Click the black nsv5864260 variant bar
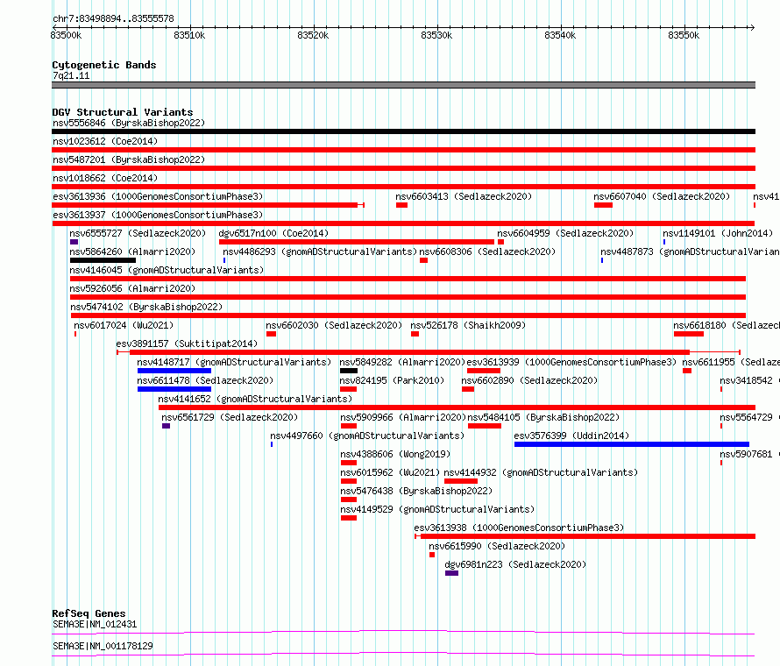This screenshot has height=666, width=780. point(103,260)
